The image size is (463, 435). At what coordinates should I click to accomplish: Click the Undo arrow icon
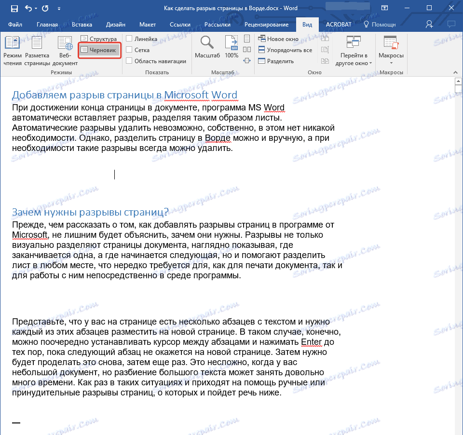28,8
